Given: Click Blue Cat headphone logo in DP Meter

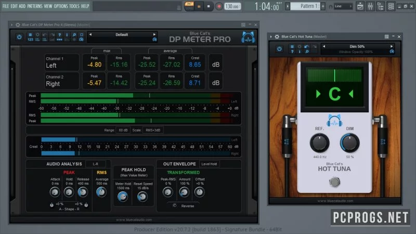Looking at the screenshot, I should point(248,37).
